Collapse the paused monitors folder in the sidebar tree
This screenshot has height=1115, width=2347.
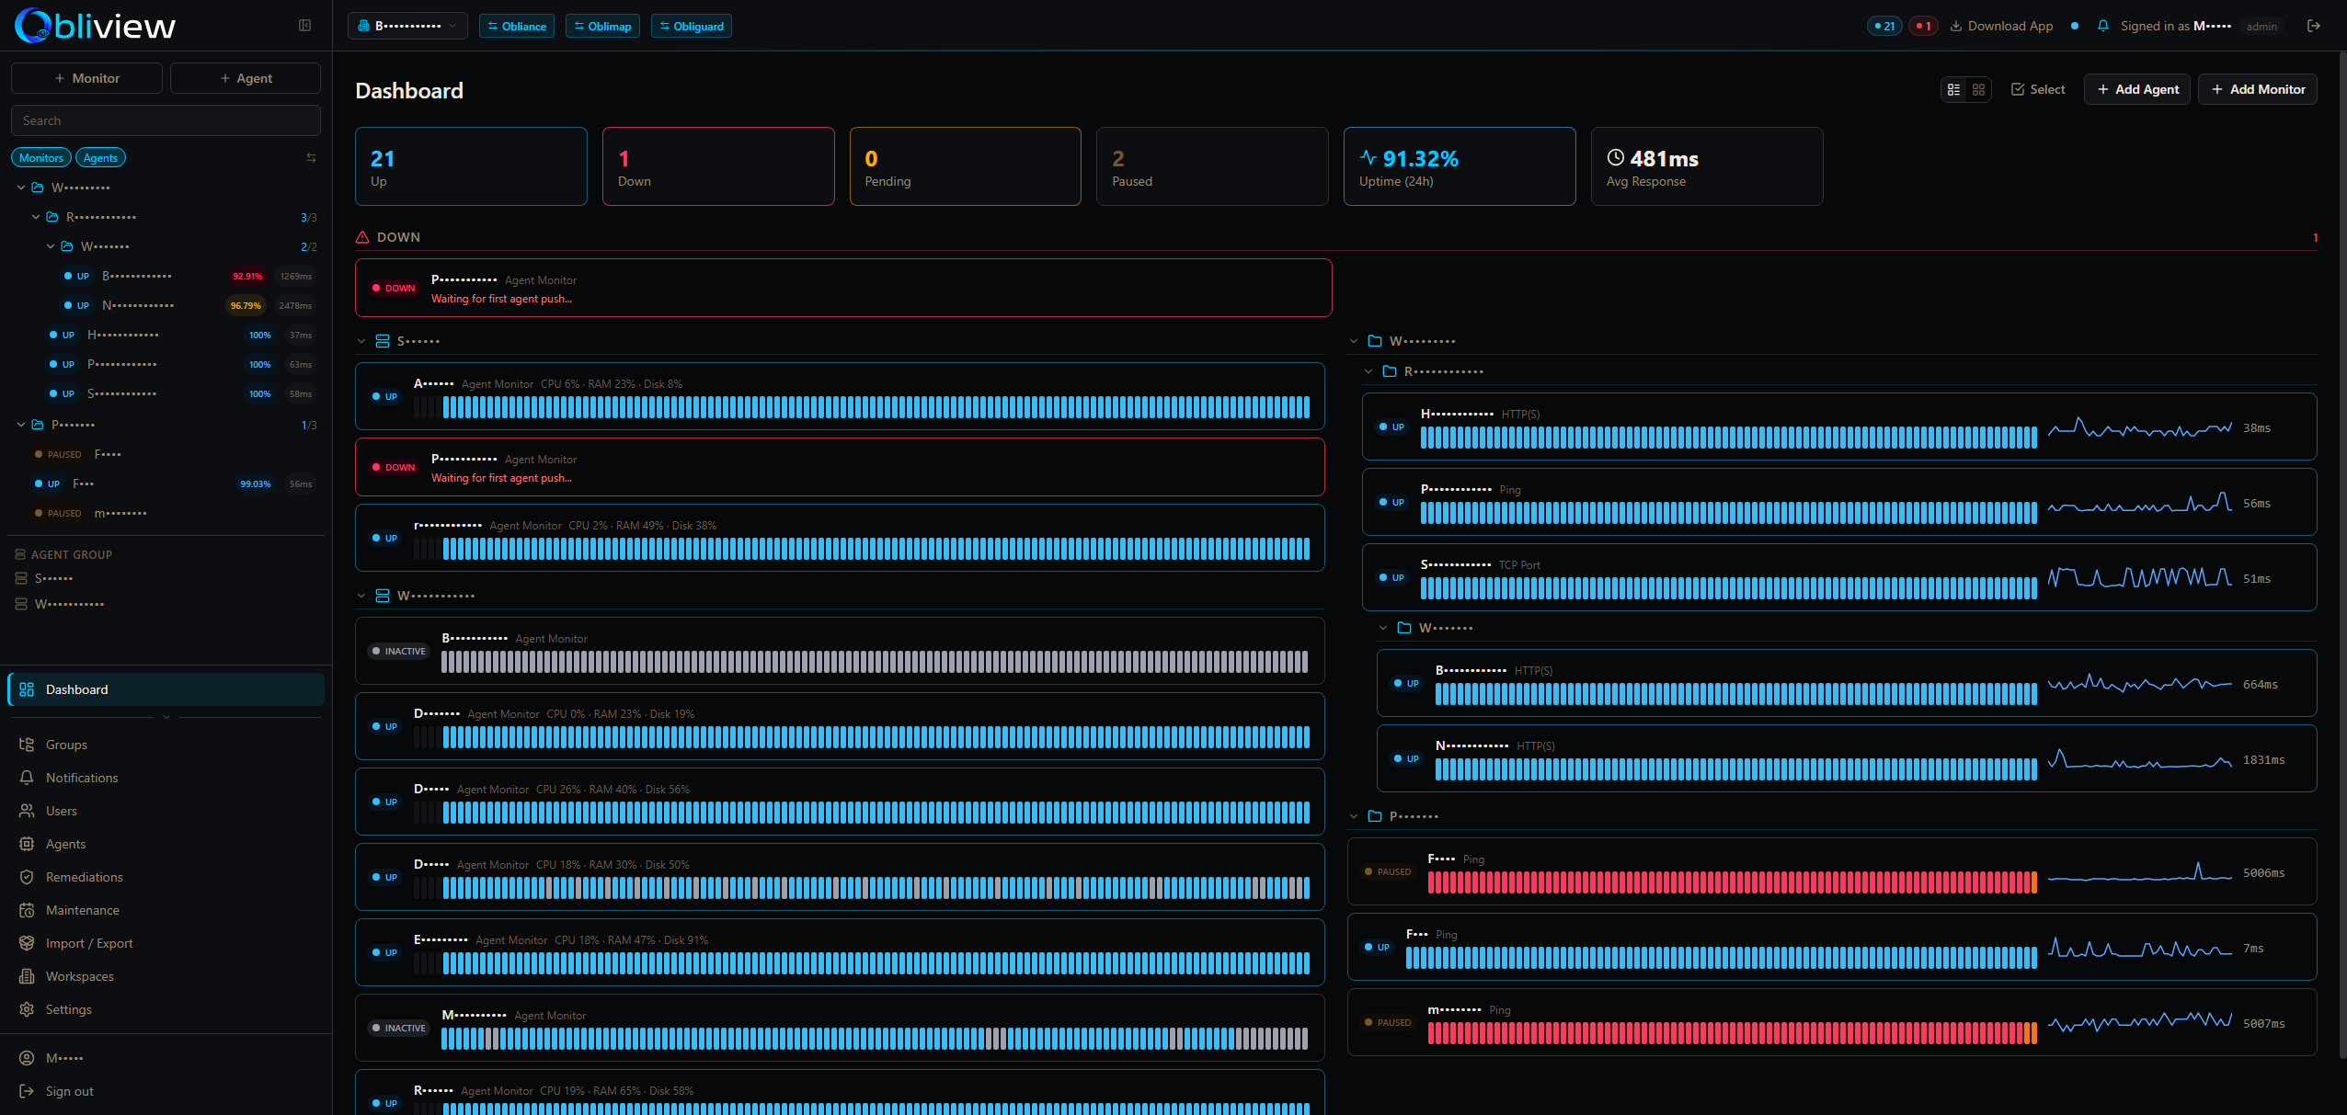tap(20, 424)
